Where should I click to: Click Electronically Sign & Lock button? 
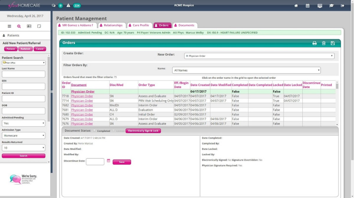coord(143,131)
